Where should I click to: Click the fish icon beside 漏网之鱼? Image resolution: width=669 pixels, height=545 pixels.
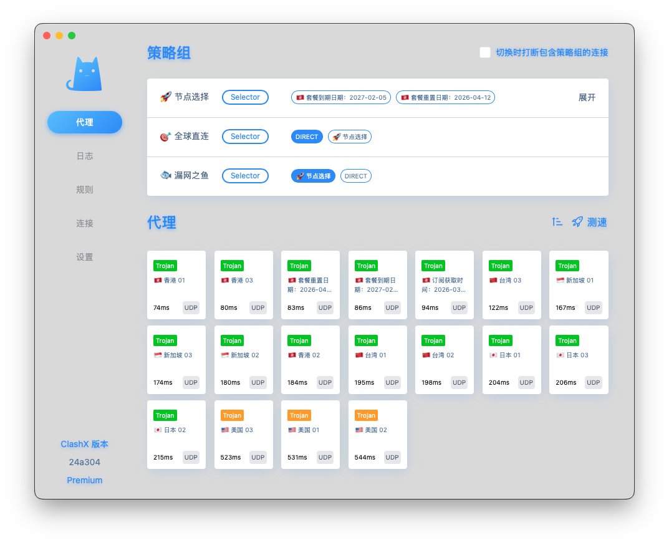[166, 175]
